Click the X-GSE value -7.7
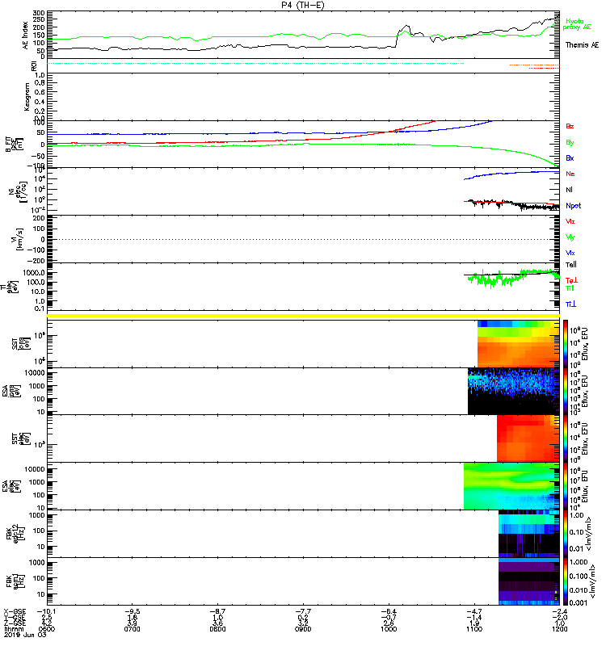Screen dimensions: 606x646 coord(303,612)
